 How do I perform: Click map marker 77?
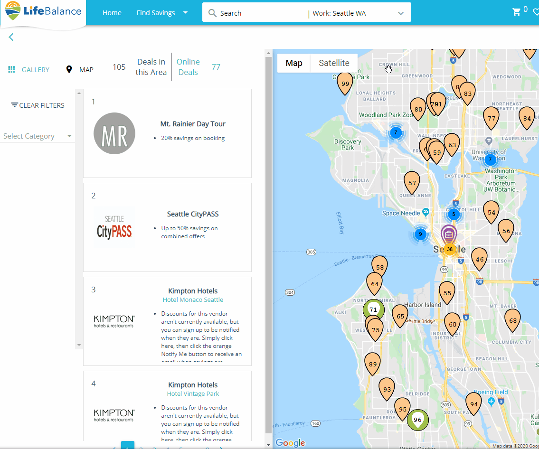(491, 118)
